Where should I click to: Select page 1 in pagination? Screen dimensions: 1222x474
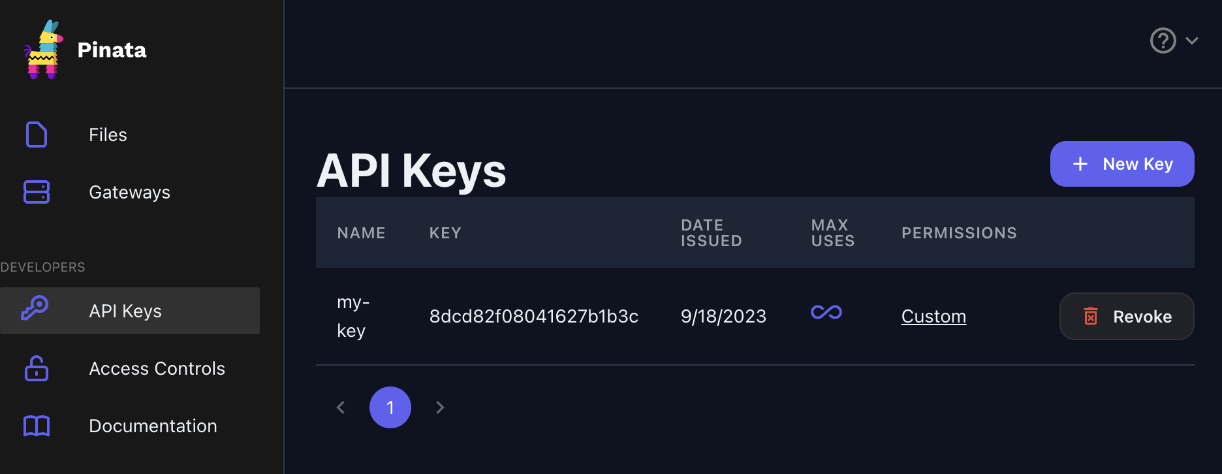tap(390, 407)
